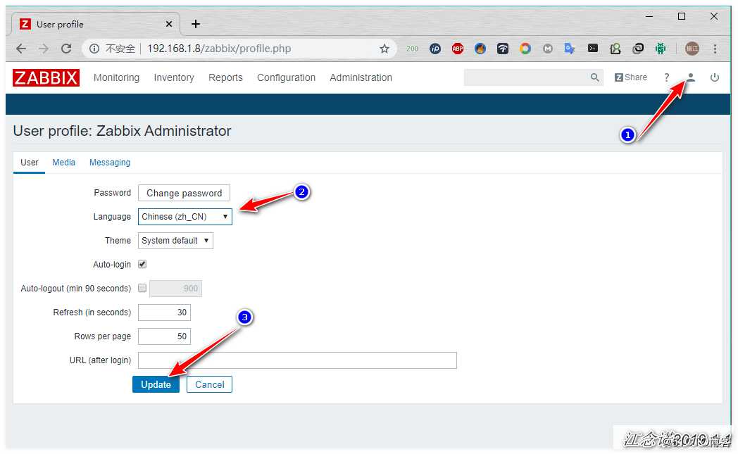Click the sign out power icon
This screenshot has height=454, width=738.
click(714, 77)
